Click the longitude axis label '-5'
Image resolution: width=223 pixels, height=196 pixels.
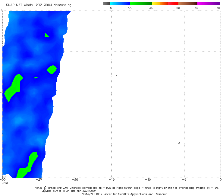(184, 179)
